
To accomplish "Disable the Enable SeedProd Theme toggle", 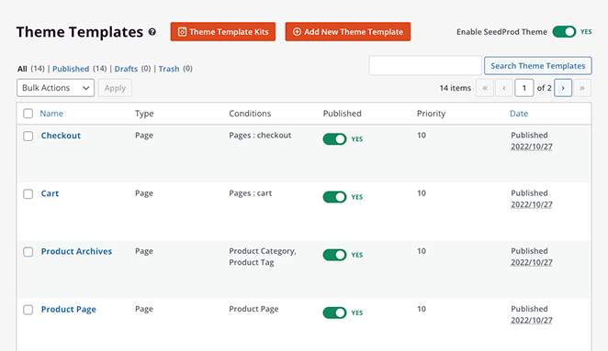I will point(564,32).
